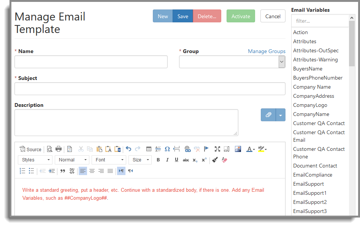Open the font Size dropdown

point(140,160)
